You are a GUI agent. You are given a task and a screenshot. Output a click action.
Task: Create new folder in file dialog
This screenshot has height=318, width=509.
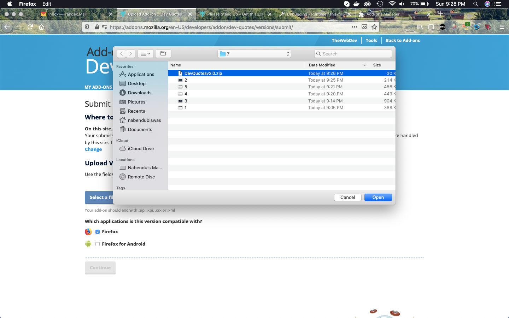[x=163, y=54]
